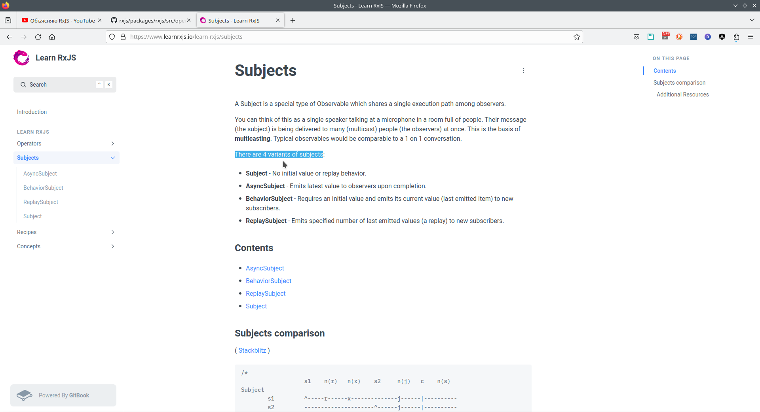Click the sidebar Search field

(59, 85)
